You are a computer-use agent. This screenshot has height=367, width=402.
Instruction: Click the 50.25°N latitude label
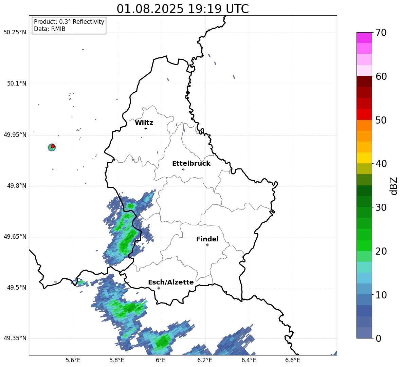(x=15, y=33)
